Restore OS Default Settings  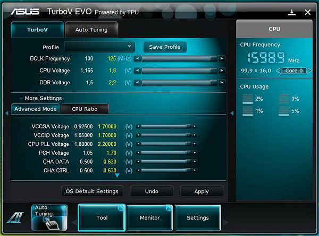(x=92, y=191)
